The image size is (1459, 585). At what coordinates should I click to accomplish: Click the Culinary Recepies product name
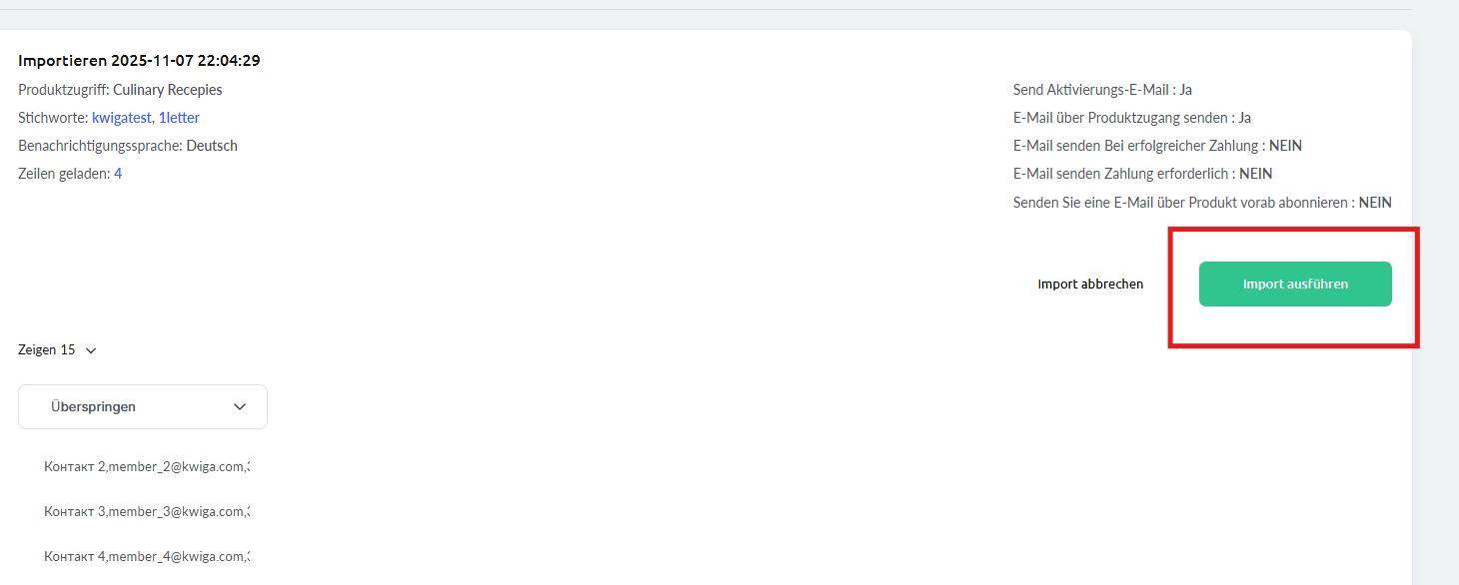[168, 90]
